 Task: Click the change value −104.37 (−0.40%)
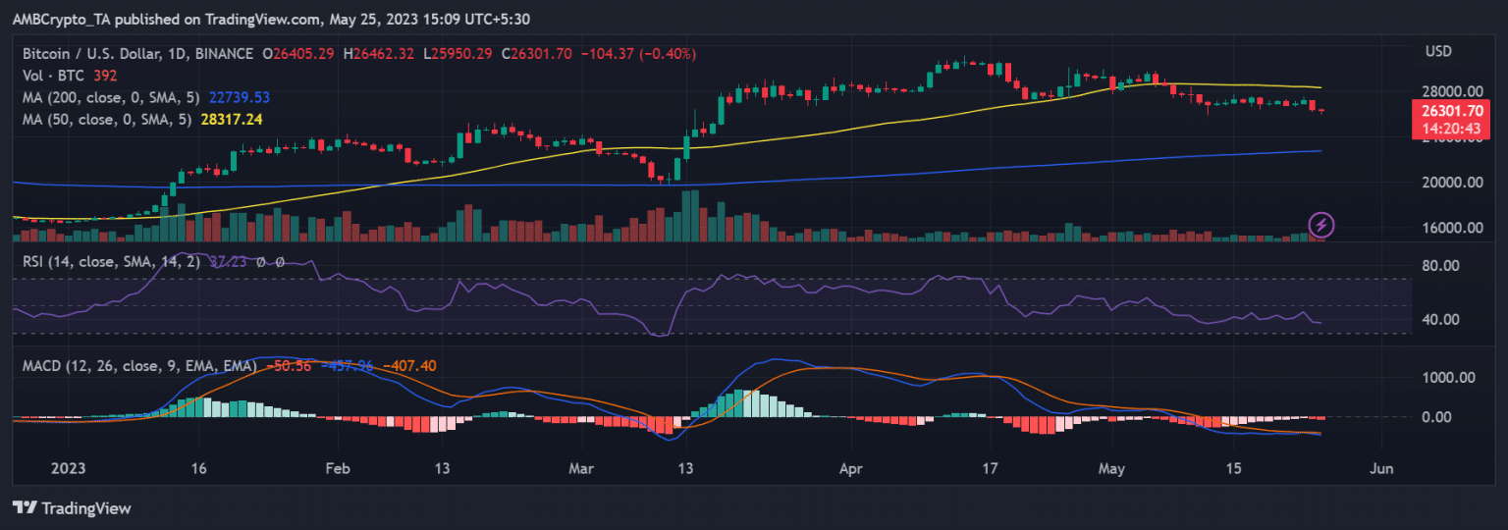tap(640, 54)
